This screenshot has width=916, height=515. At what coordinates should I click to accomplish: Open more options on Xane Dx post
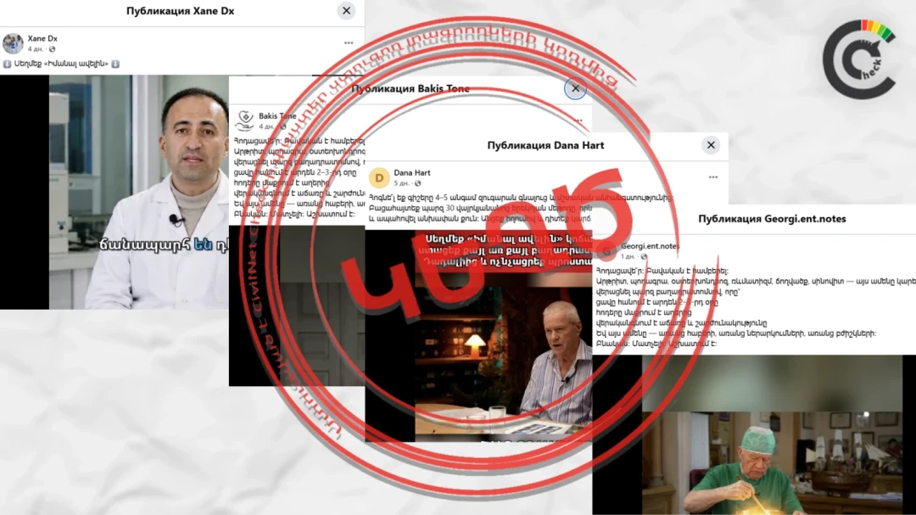(349, 42)
